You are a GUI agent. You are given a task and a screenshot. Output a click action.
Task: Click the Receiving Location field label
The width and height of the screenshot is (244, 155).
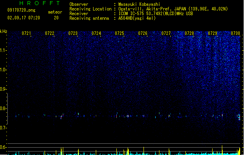coord(90,9)
